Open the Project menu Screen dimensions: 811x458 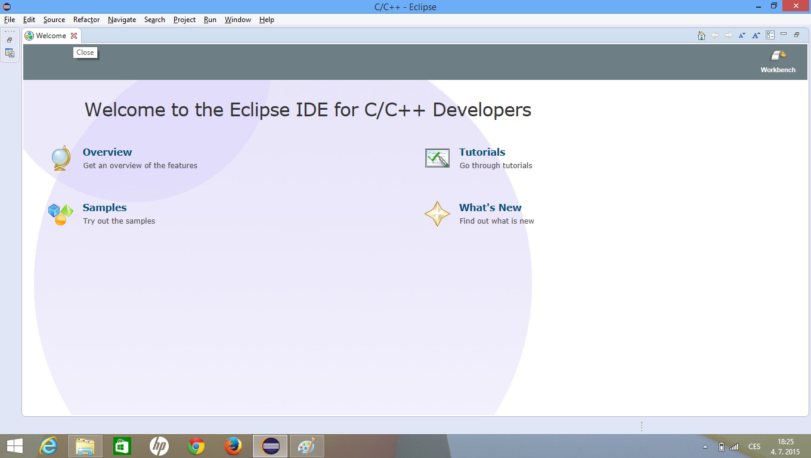click(x=184, y=20)
